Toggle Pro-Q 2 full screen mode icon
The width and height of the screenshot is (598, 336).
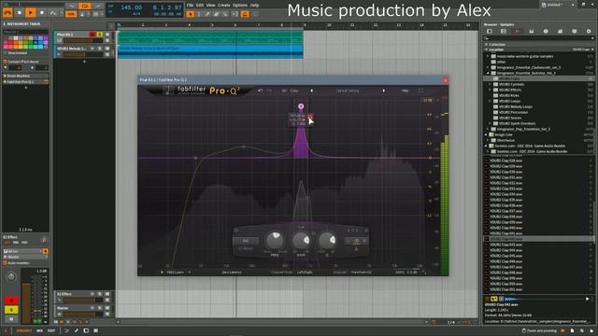pos(420,91)
